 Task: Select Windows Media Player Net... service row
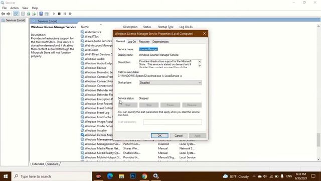[138, 148]
